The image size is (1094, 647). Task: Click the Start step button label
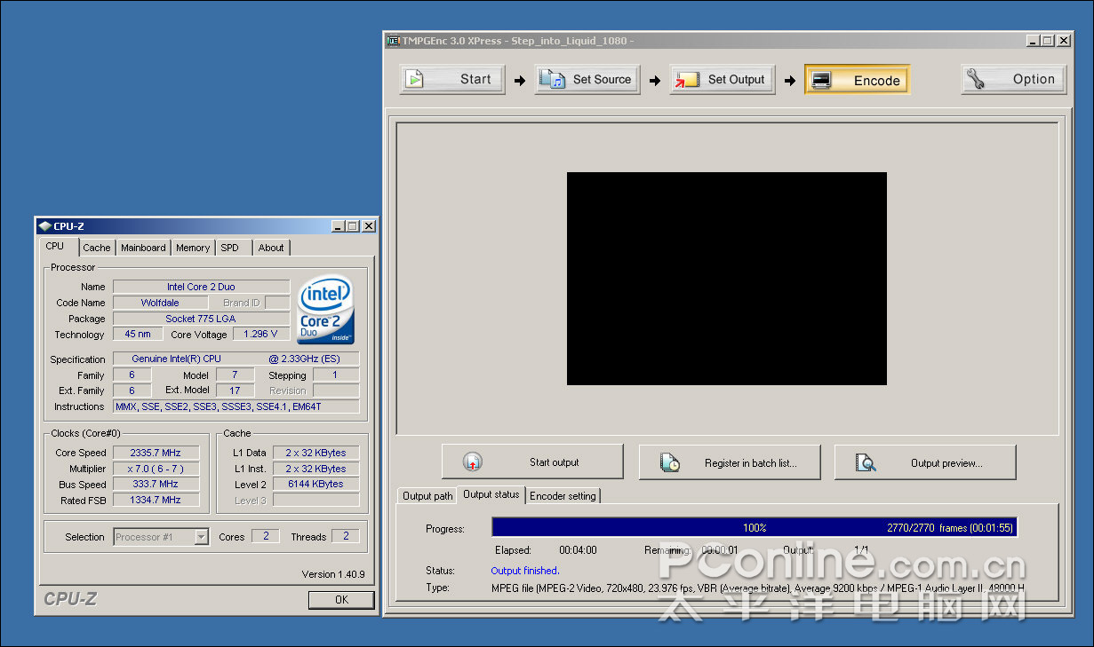475,79
